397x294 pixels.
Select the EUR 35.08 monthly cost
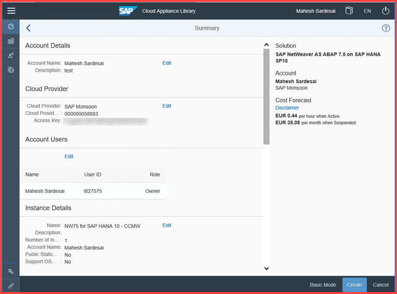coord(288,123)
